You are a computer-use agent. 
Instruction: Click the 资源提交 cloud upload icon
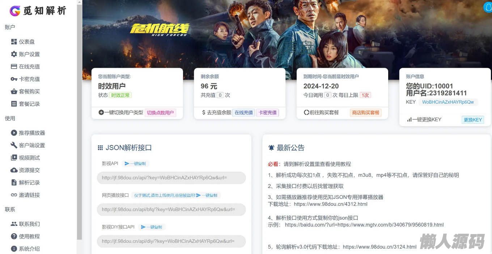coord(14,170)
